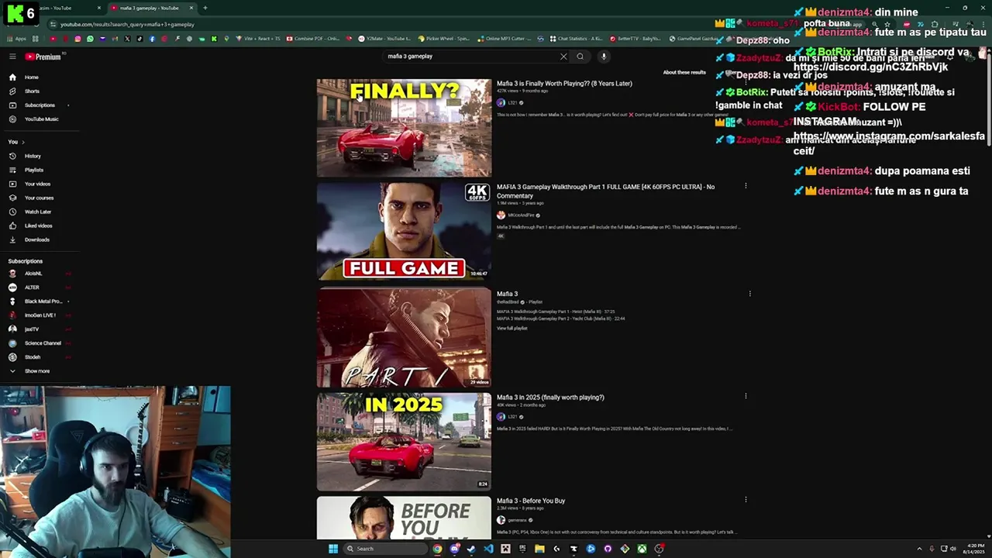Open the PART 1 playlist thumbnail
The image size is (992, 558).
pyautogui.click(x=404, y=337)
